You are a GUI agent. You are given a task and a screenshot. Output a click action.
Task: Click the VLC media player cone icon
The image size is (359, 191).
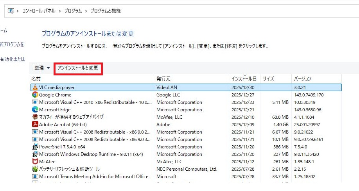[35, 87]
